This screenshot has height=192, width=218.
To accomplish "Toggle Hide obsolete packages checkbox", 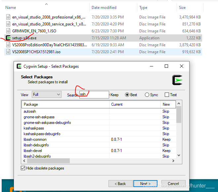I will 23,168.
